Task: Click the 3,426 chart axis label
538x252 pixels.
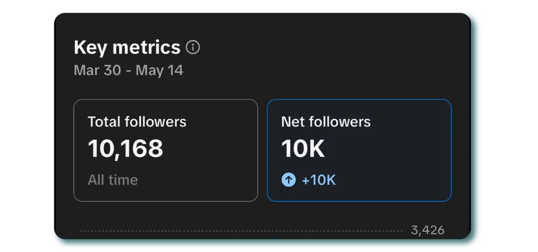Action: click(x=428, y=230)
